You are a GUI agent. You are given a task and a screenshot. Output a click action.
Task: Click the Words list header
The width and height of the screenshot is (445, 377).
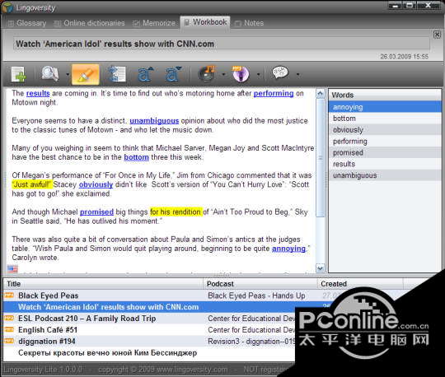(x=385, y=95)
